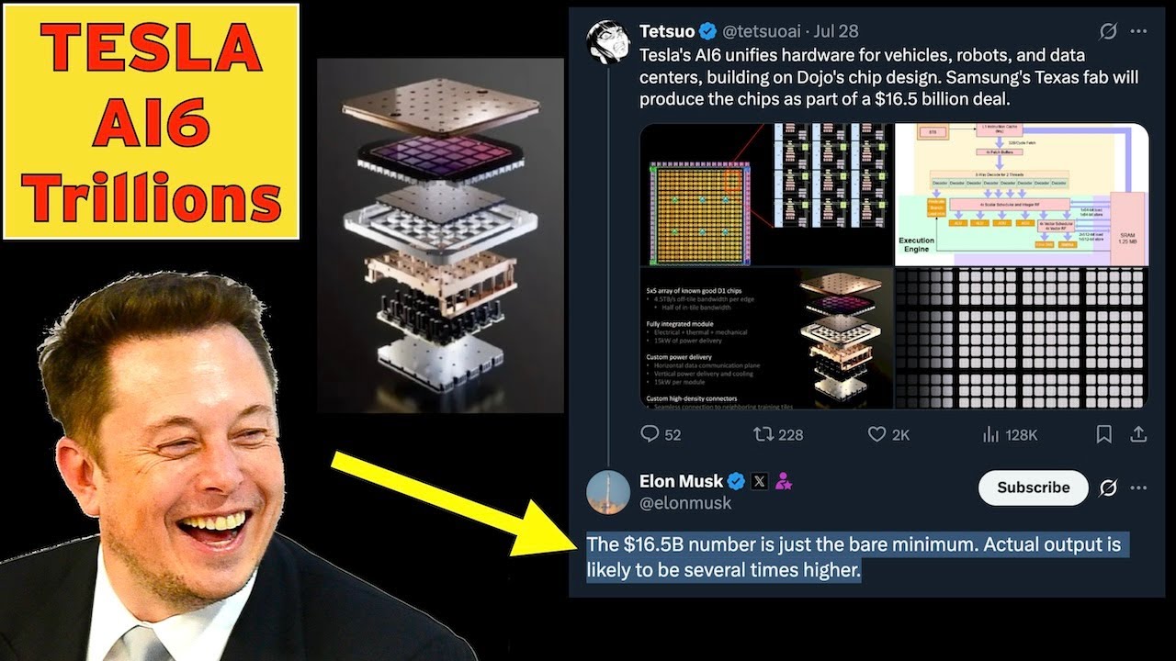Click the Jul 28 tweet timestamp

836,31
